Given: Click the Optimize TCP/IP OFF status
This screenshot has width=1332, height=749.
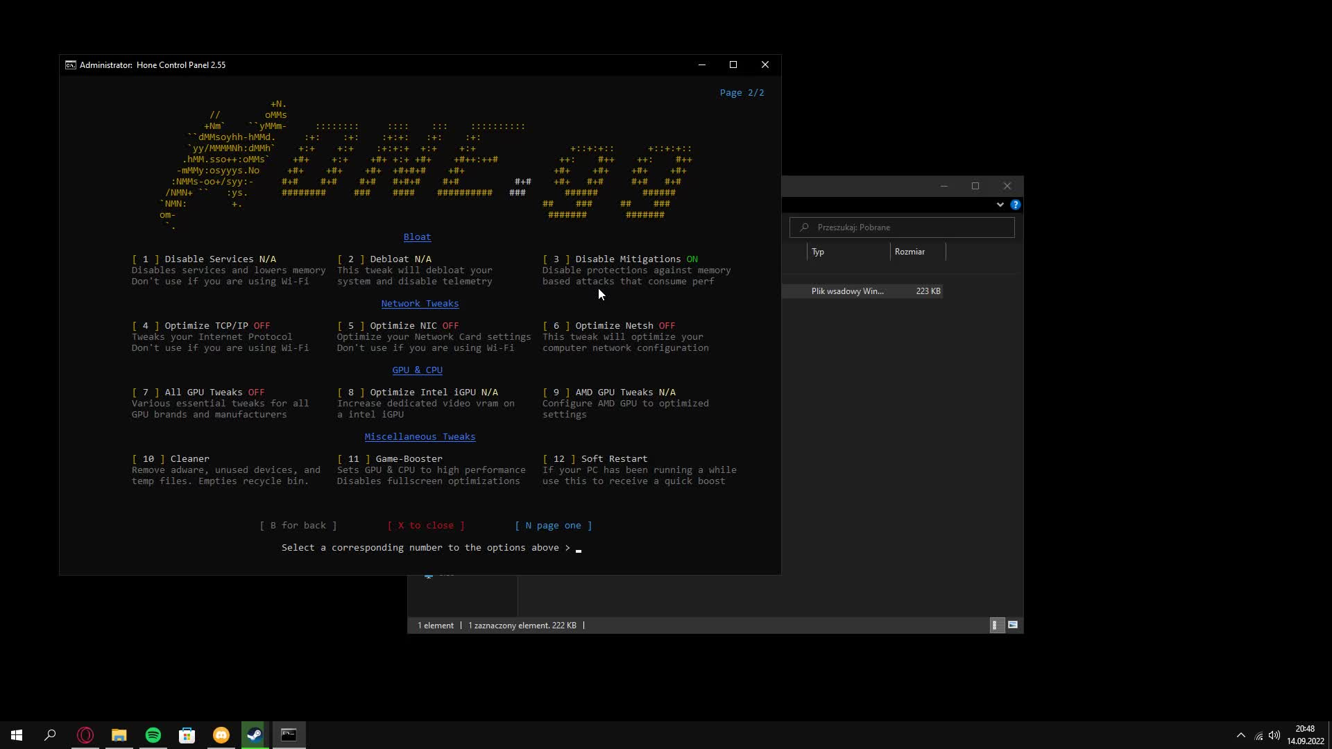Looking at the screenshot, I should 262,325.
